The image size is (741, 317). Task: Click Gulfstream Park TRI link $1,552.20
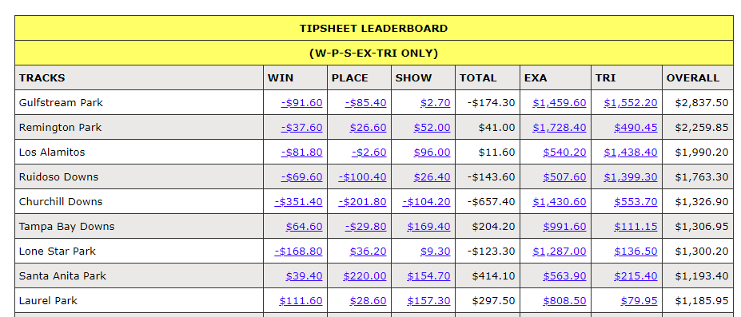[x=631, y=102]
